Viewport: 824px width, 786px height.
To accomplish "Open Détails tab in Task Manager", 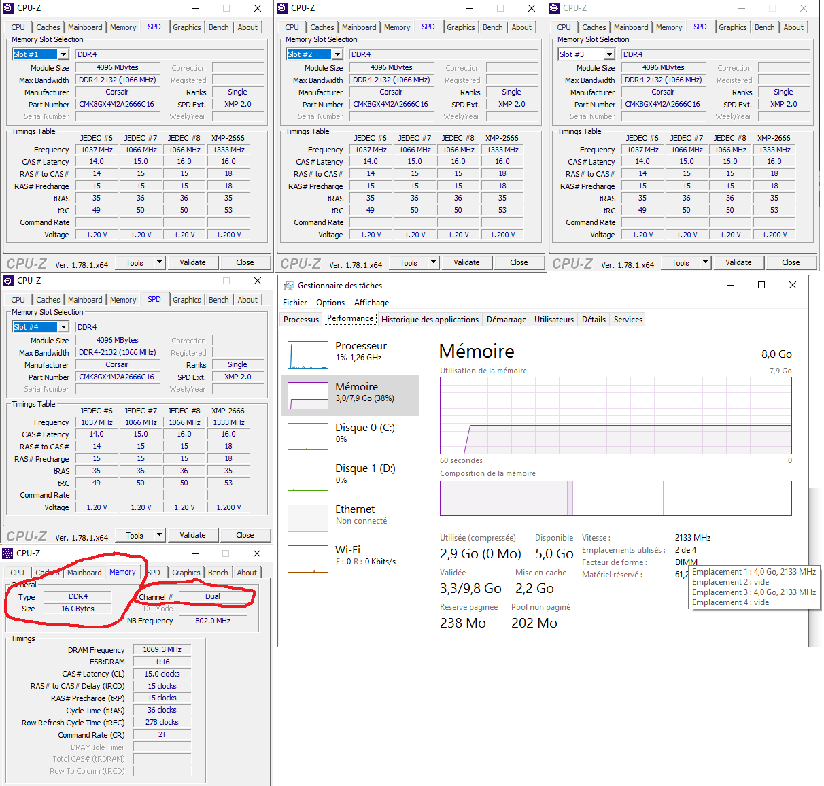I will pos(594,320).
